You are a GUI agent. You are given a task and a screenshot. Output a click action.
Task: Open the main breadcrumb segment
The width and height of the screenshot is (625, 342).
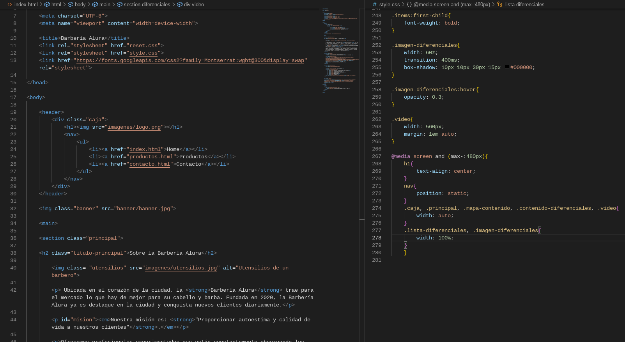[x=105, y=5]
